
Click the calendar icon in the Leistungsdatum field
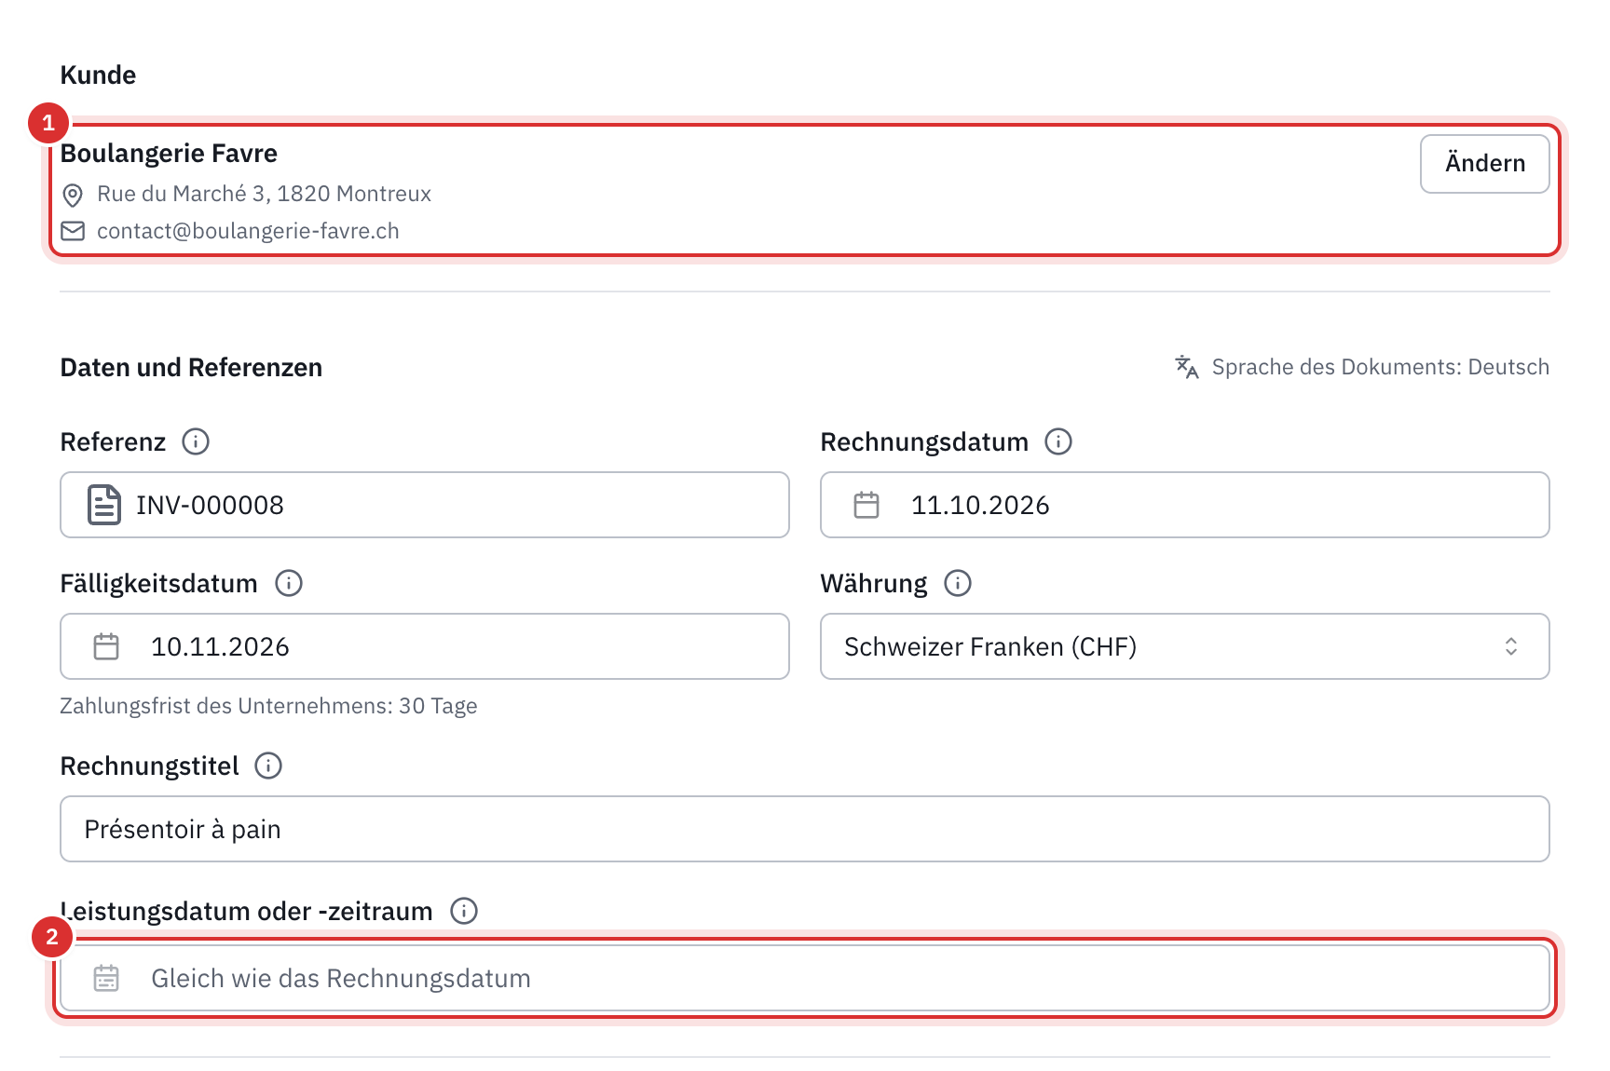[106, 978]
